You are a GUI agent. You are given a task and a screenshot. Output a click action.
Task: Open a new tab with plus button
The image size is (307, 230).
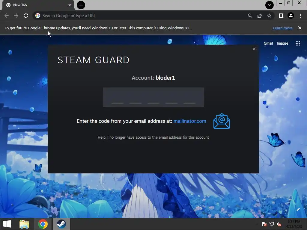click(x=81, y=5)
